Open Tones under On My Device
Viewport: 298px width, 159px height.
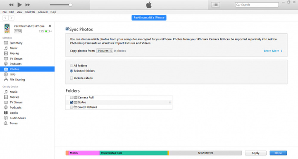[14, 123]
